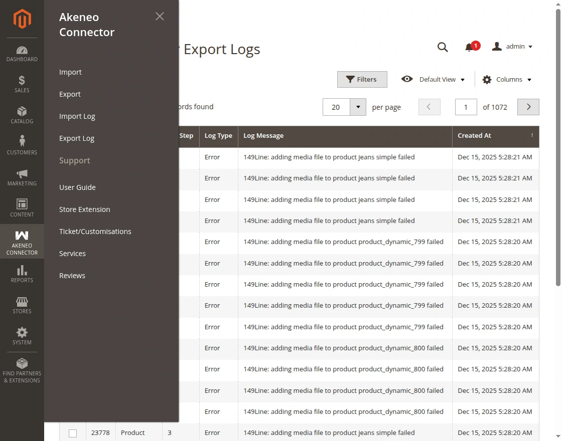
Task: Click the Customers sidebar icon
Action: [22, 144]
